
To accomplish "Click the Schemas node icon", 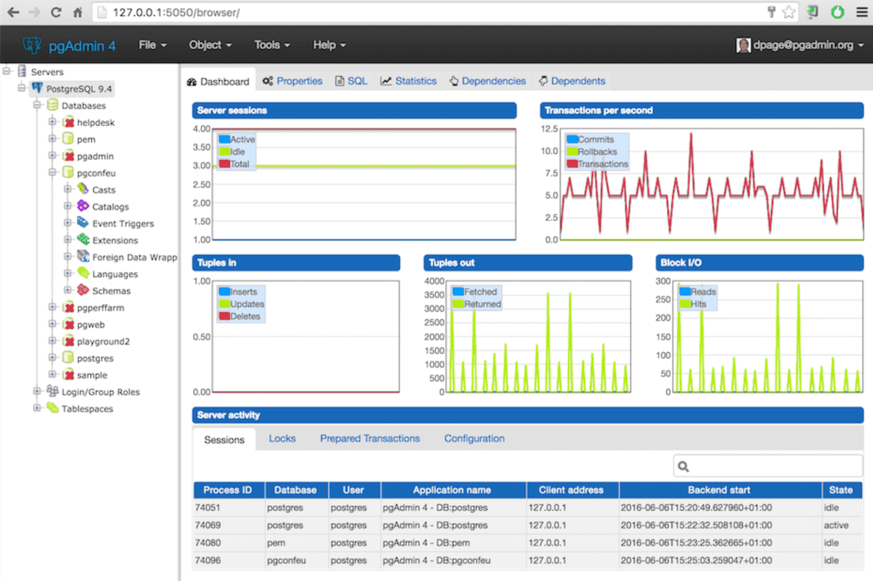I will tap(83, 290).
